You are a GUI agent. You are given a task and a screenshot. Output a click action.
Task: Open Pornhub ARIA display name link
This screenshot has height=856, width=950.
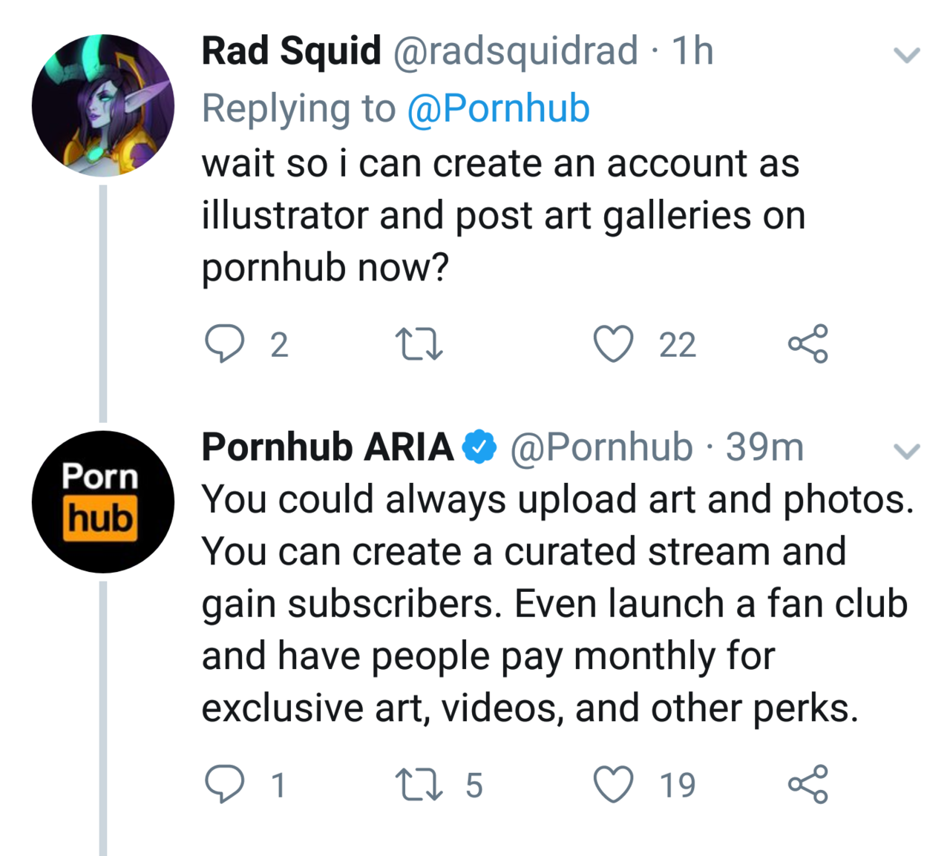point(327,447)
